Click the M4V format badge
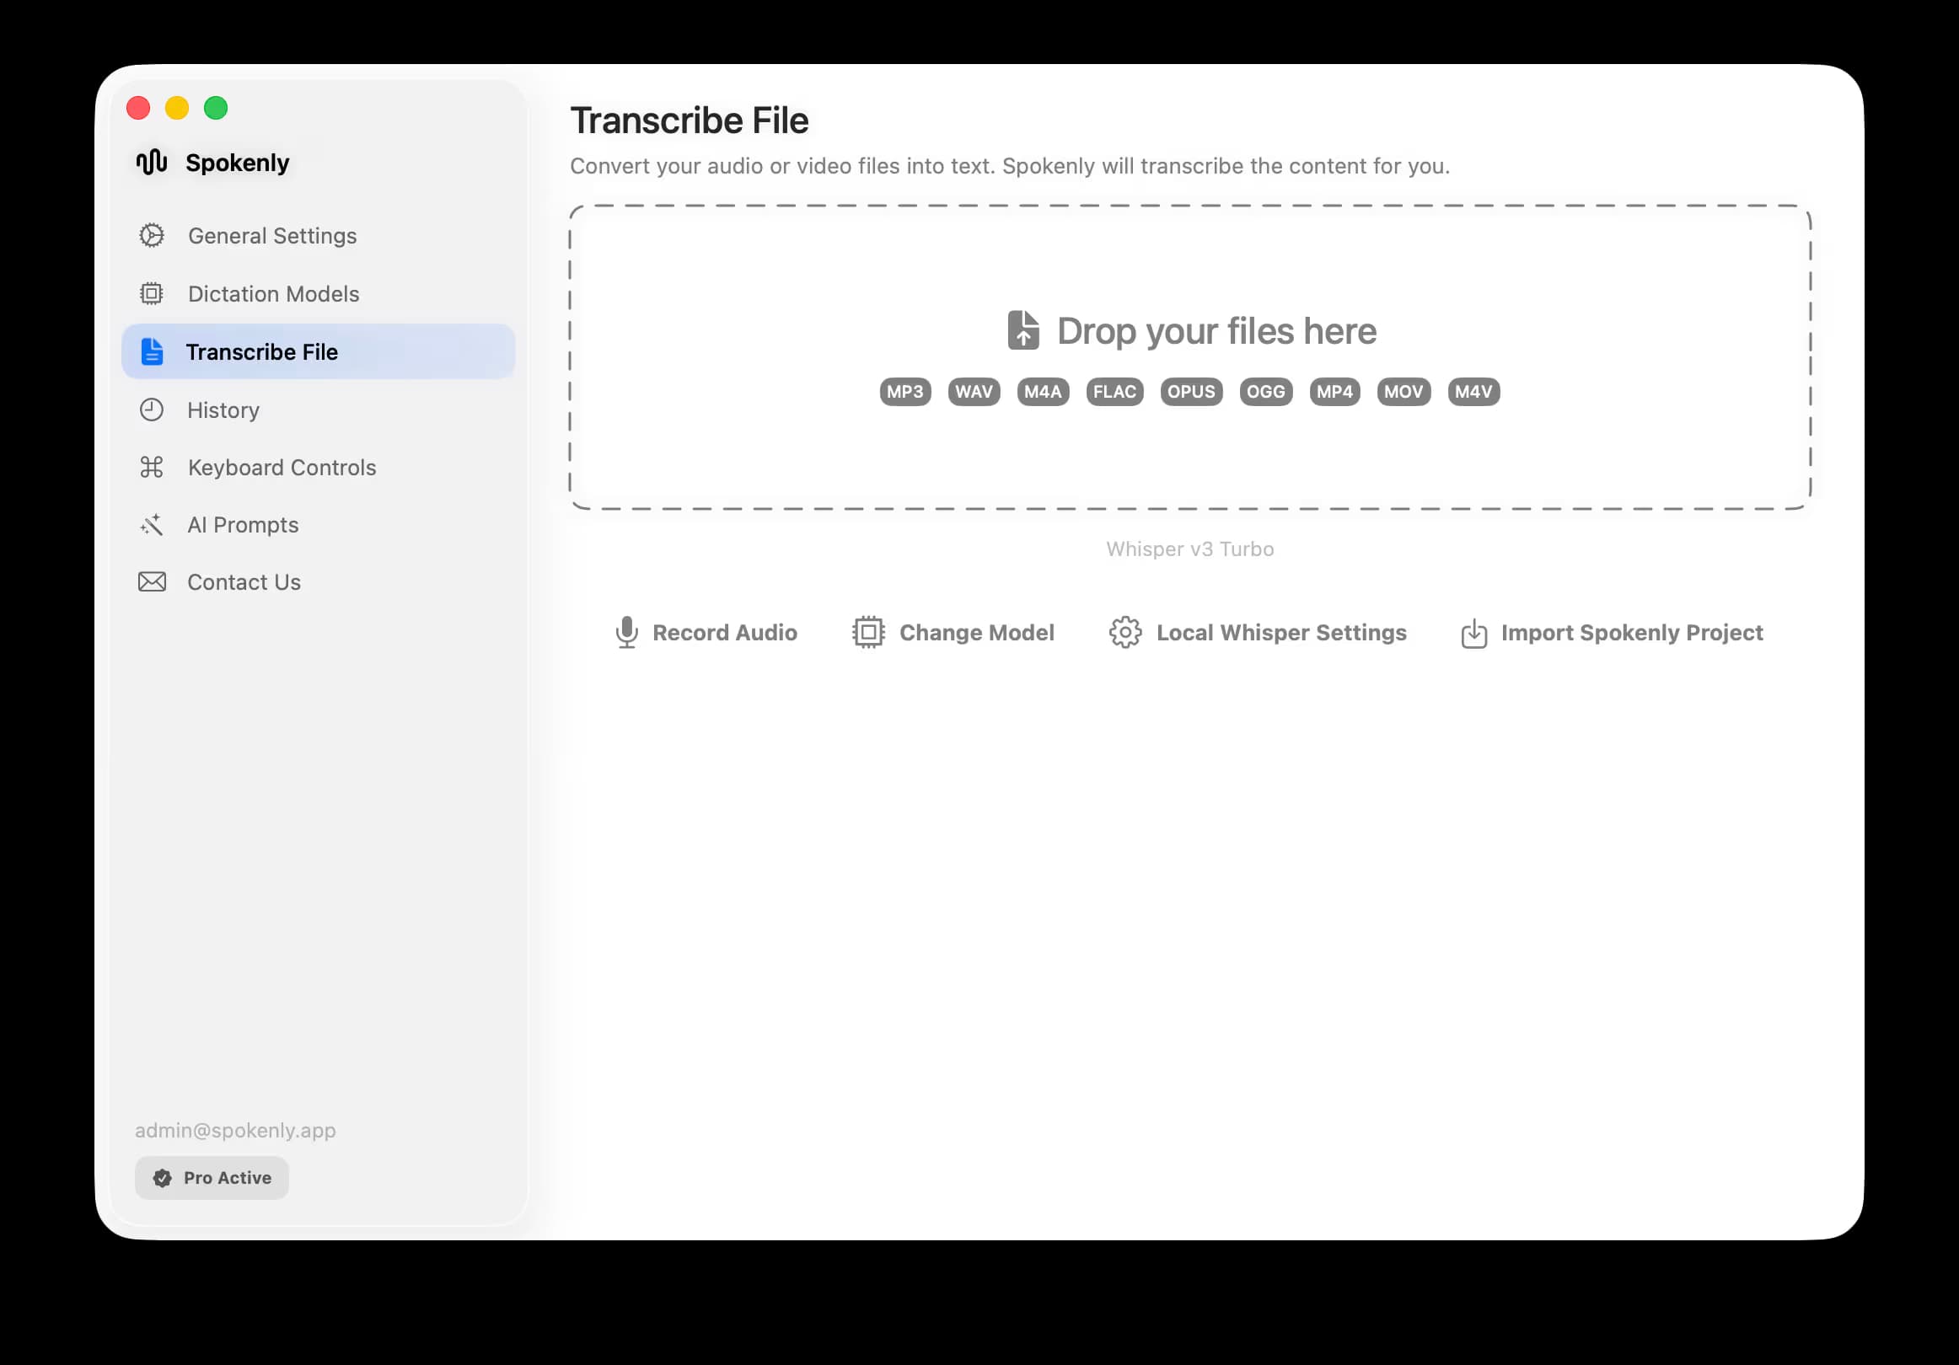The width and height of the screenshot is (1959, 1365). pyautogui.click(x=1474, y=392)
